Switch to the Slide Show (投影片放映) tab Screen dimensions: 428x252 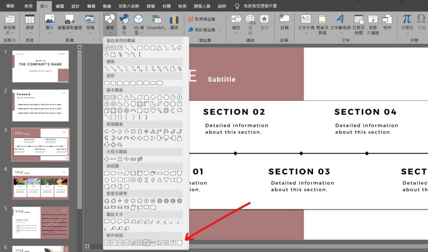[129, 6]
